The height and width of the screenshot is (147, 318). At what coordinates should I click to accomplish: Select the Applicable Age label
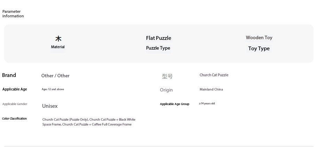pyautogui.click(x=15, y=89)
